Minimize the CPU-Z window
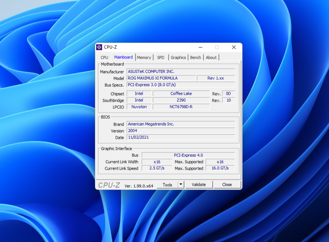 tap(200, 47)
